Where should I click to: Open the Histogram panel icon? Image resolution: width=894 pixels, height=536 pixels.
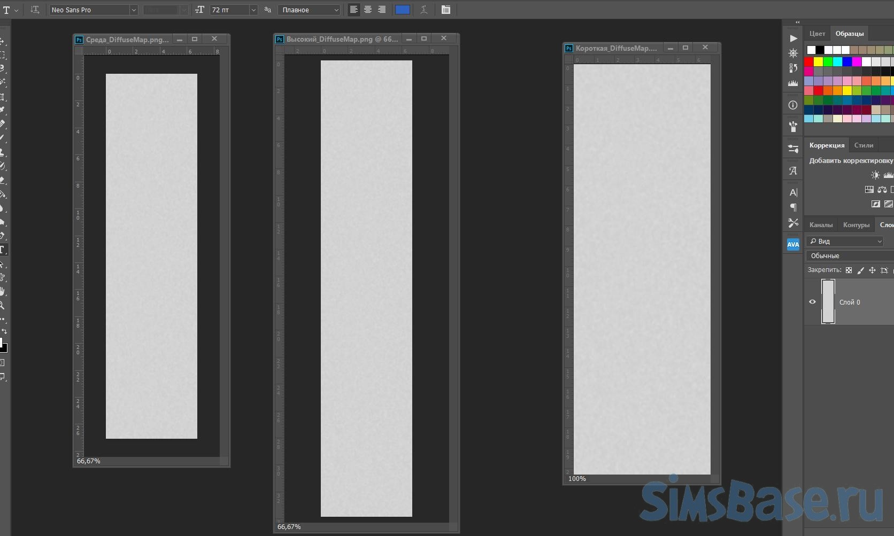[793, 83]
